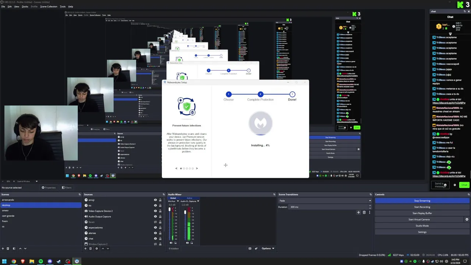Mute Audio Output Capture speaker icon
471x265 pixels.
click(187, 243)
